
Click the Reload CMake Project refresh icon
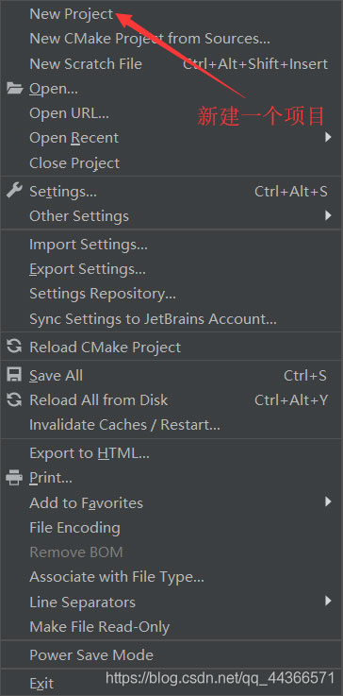tap(15, 347)
